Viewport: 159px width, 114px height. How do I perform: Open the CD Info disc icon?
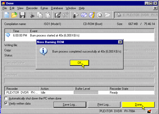click(92, 15)
